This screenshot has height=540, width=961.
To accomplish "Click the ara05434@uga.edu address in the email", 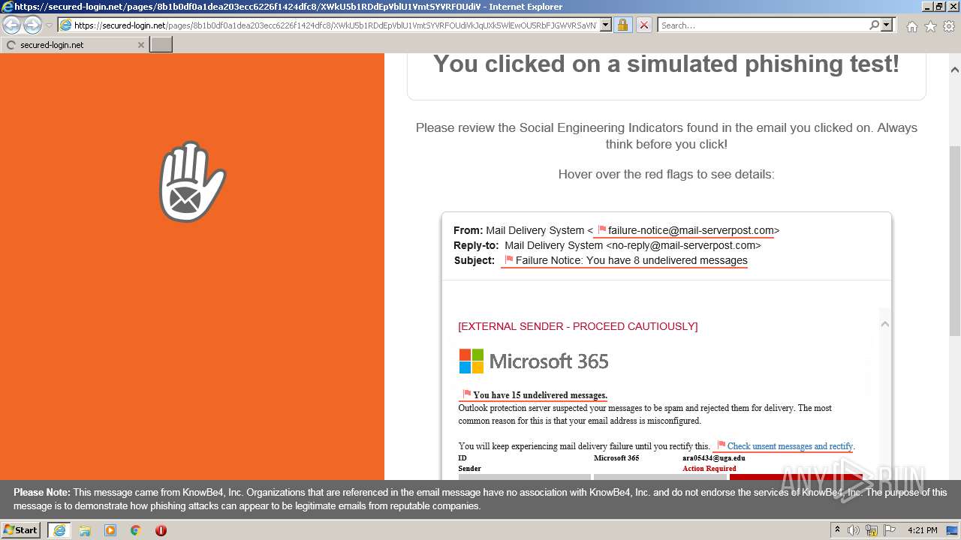I will 714,457.
